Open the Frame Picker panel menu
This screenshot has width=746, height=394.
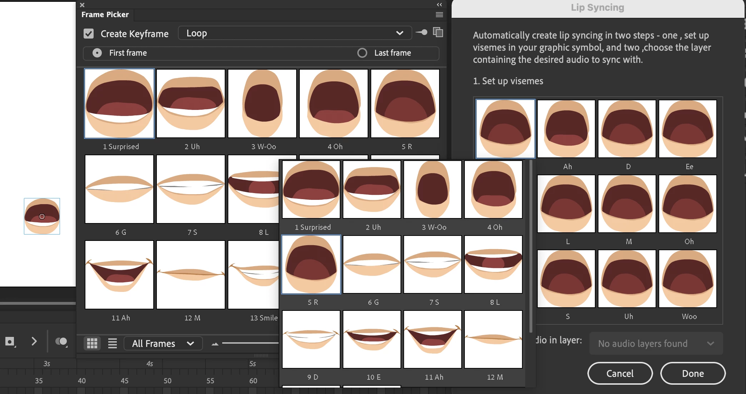(439, 15)
